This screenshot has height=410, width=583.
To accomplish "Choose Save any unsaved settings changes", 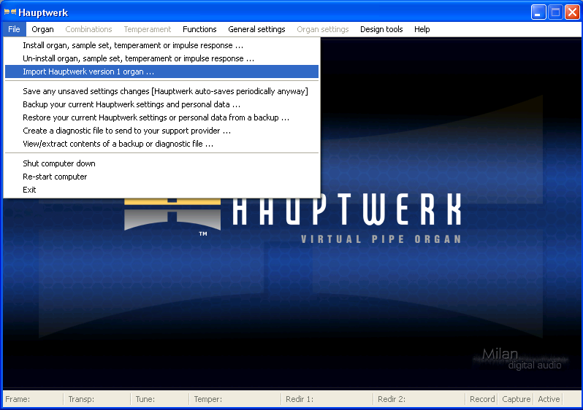I will click(x=161, y=91).
